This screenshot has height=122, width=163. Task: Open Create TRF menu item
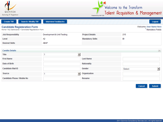pyautogui.click(x=9, y=22)
